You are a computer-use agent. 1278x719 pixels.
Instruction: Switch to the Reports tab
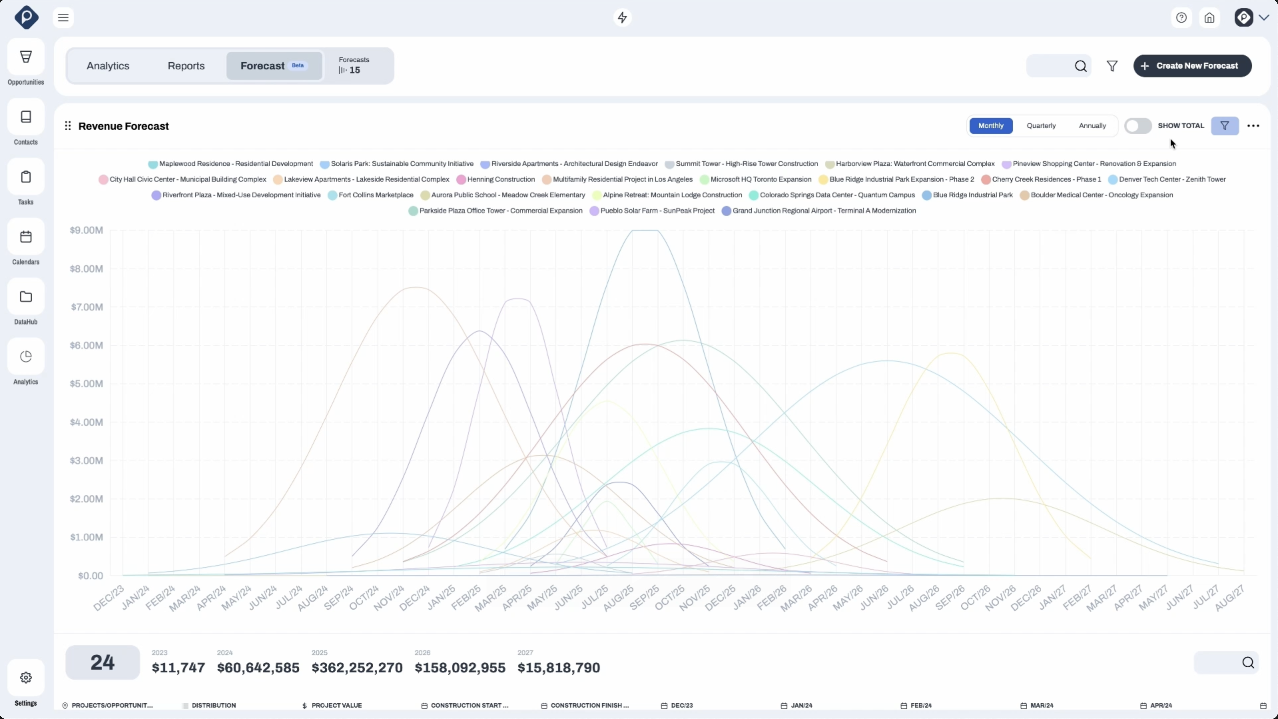(186, 66)
